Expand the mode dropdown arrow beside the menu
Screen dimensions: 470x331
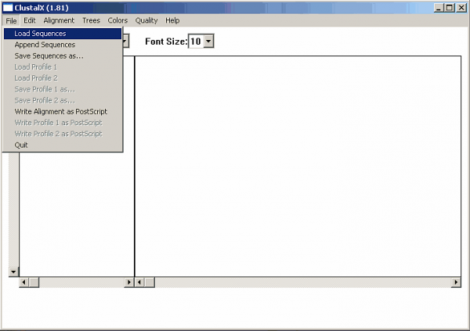125,41
